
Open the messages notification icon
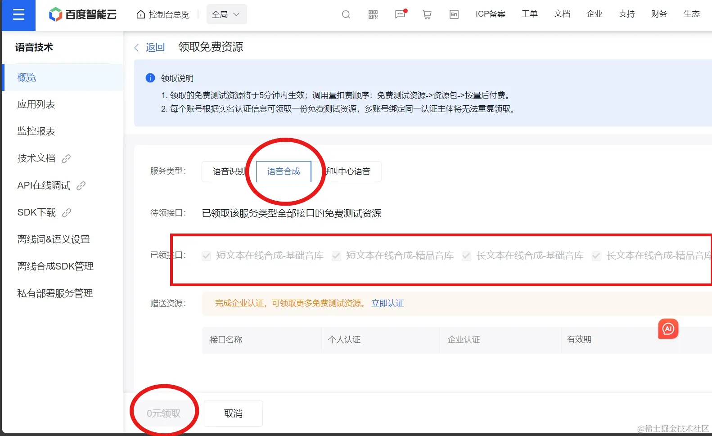coord(401,14)
